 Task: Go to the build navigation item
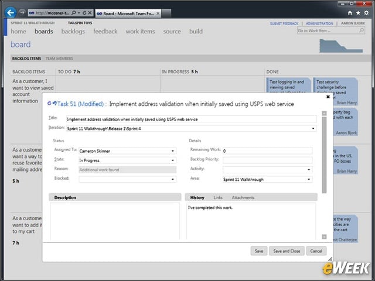click(x=196, y=31)
